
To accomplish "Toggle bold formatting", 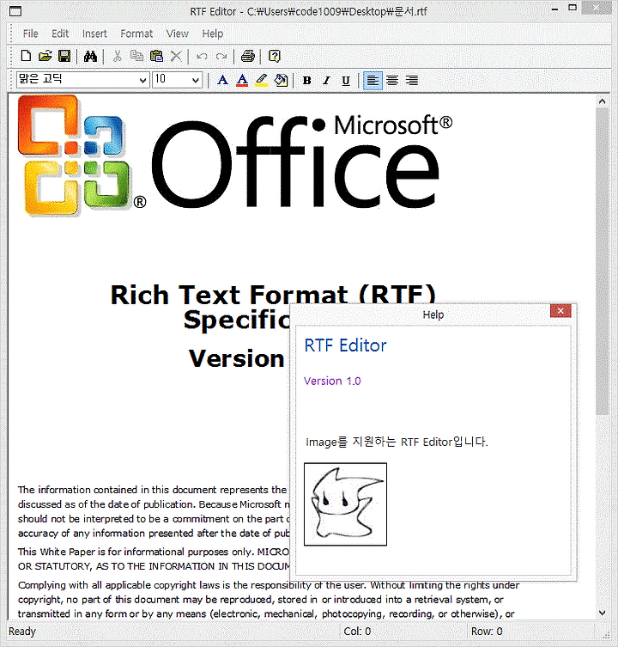I will [x=306, y=81].
